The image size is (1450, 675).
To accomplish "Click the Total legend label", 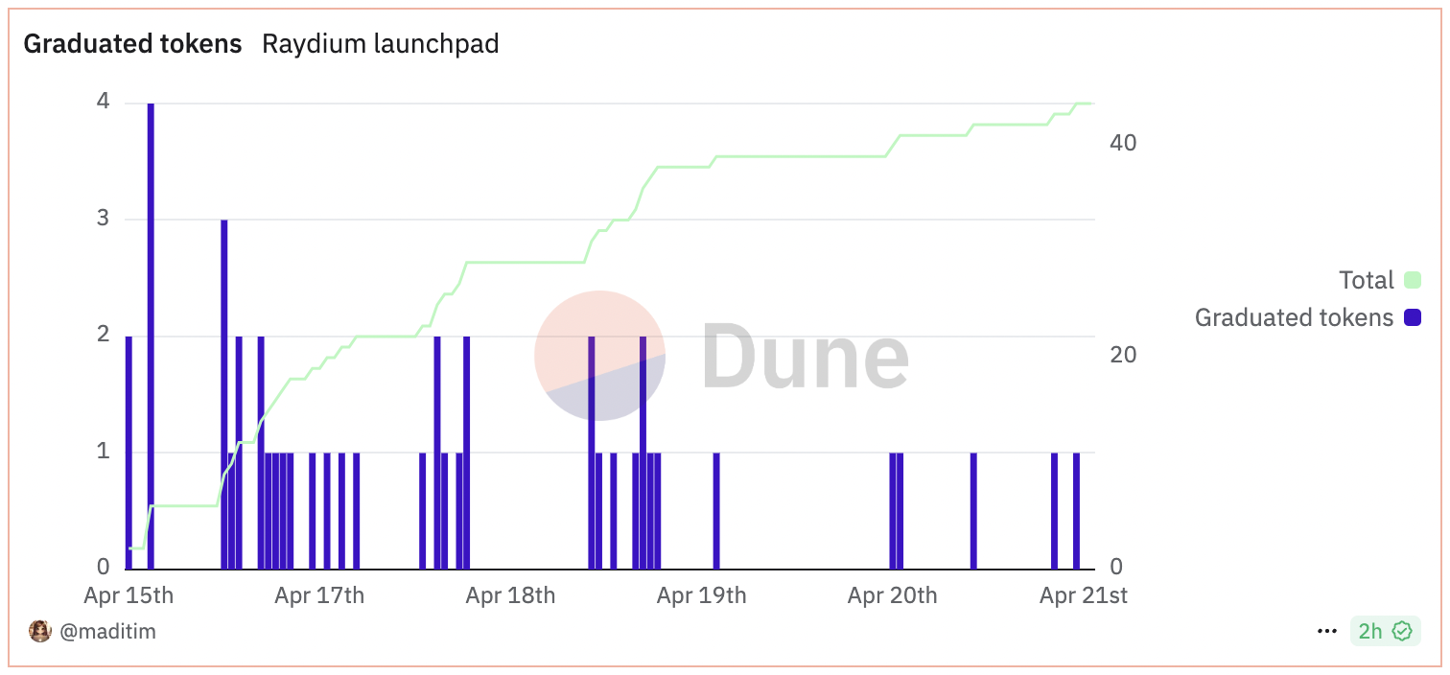I will click(x=1367, y=281).
